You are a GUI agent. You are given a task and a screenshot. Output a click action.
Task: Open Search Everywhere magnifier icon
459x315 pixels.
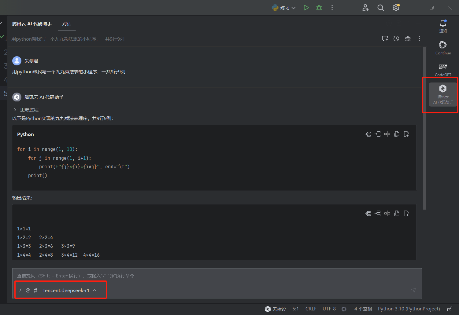(x=381, y=8)
